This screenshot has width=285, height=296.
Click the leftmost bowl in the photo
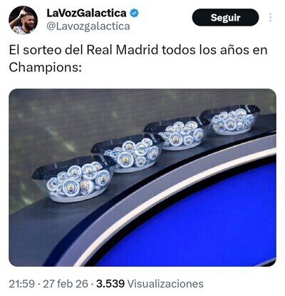coord(73,178)
